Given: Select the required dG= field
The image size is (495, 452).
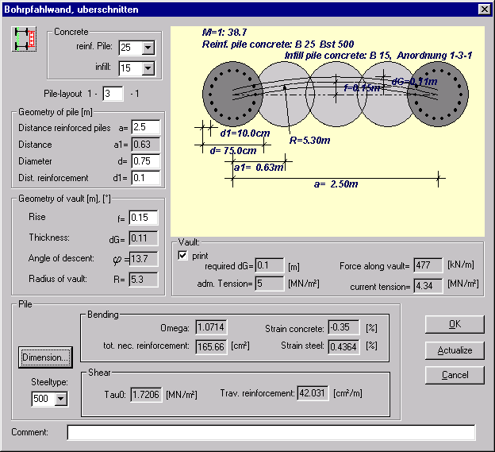Looking at the screenshot, I should 269,265.
